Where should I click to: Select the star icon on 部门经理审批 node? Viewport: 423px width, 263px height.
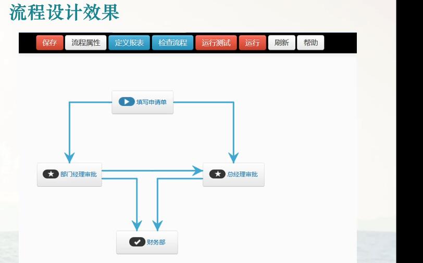click(51, 174)
